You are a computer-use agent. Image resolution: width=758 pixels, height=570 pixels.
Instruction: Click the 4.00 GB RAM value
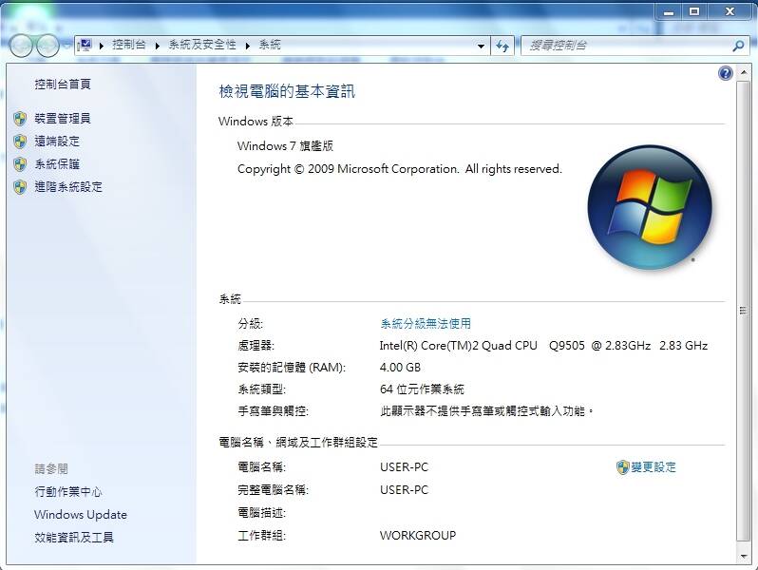tap(400, 368)
